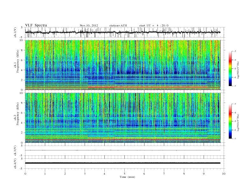252x195 pixels.
Task: Click the ch.3 flat signal line
Action: [x=122, y=150]
